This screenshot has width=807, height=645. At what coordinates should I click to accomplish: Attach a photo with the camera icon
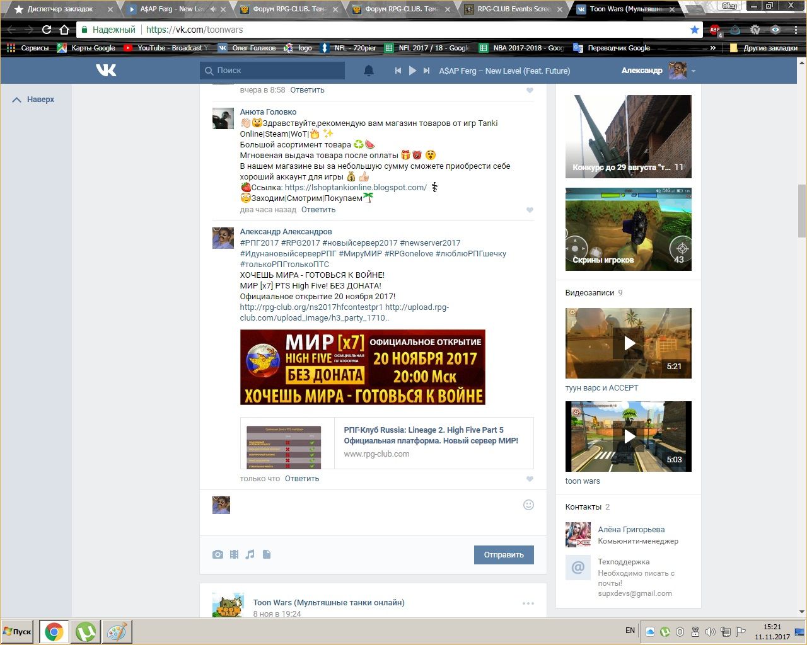click(218, 555)
